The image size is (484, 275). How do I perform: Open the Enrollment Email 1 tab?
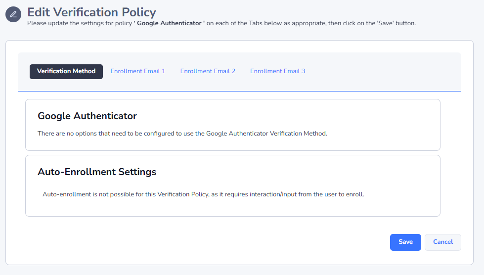coord(138,71)
